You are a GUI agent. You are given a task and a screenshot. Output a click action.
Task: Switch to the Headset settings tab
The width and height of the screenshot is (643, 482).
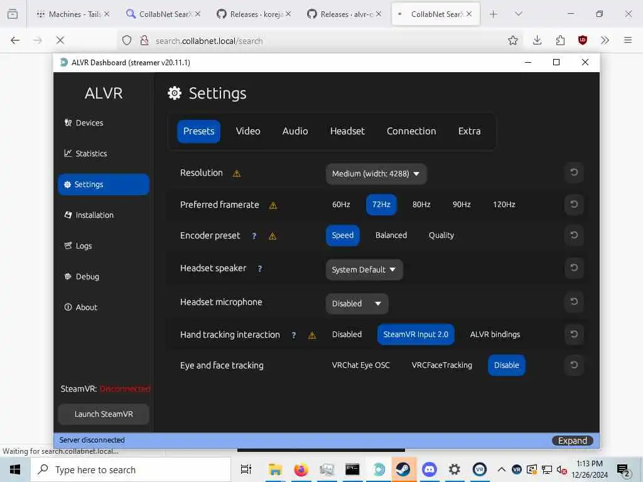347,131
